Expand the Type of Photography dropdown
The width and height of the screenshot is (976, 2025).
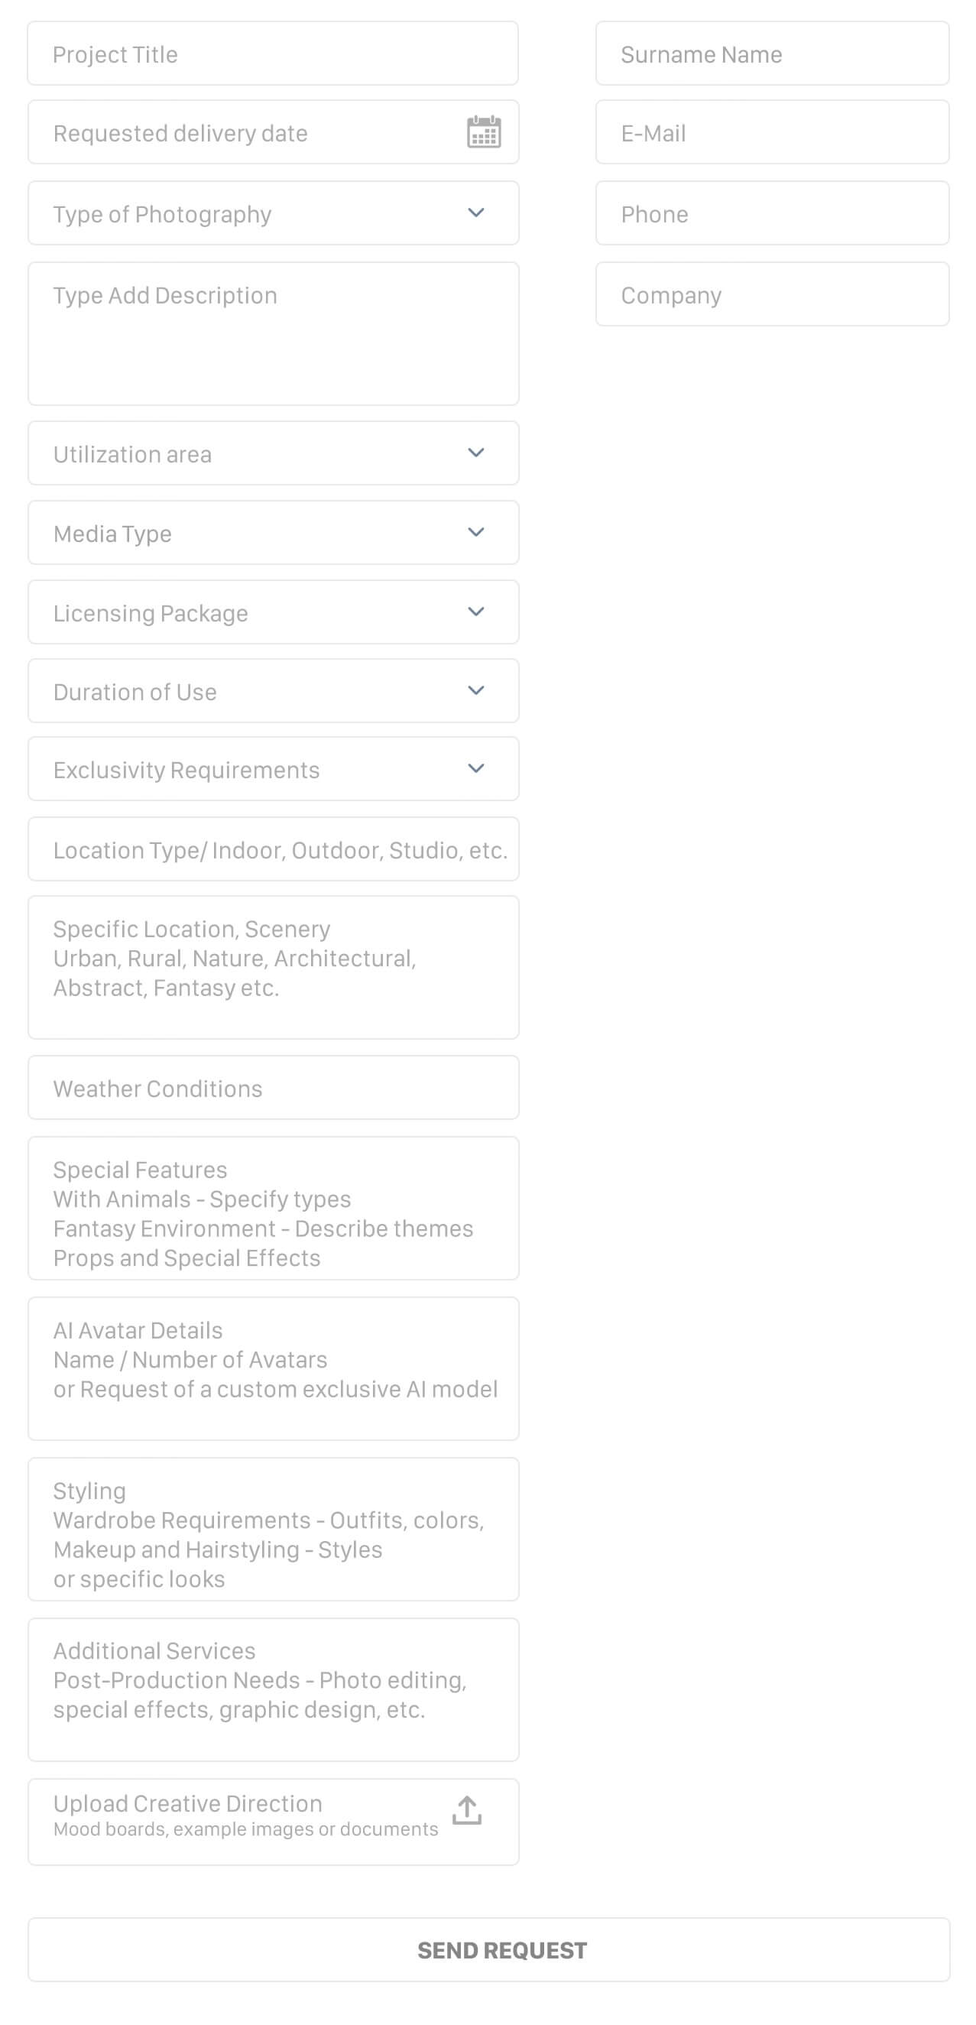coord(273,213)
